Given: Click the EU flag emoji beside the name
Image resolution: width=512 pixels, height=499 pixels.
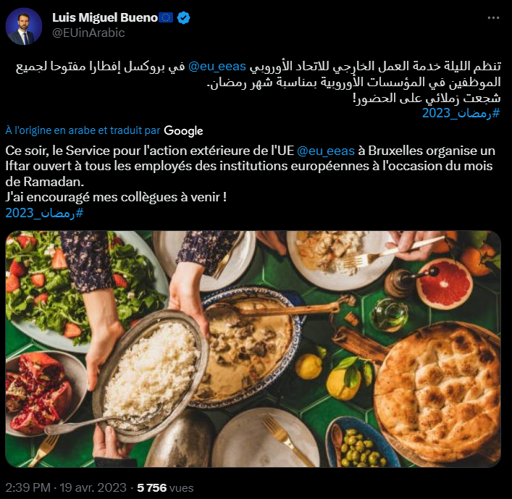Looking at the screenshot, I should [x=166, y=17].
